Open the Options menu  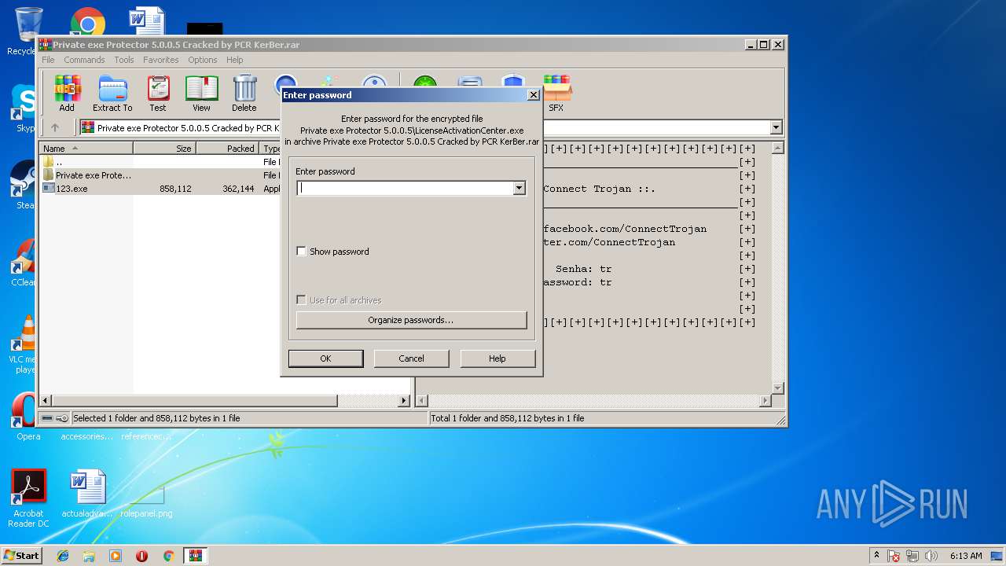pos(202,60)
